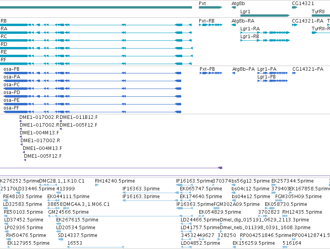Select EST LD04852.5prime

(x=200, y=243)
